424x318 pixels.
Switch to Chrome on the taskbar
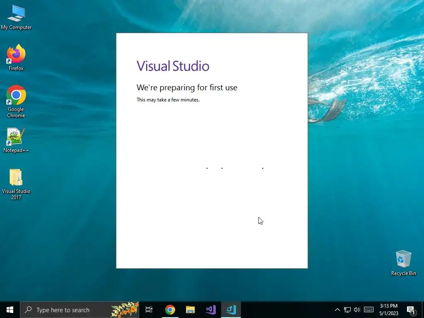tap(170, 310)
